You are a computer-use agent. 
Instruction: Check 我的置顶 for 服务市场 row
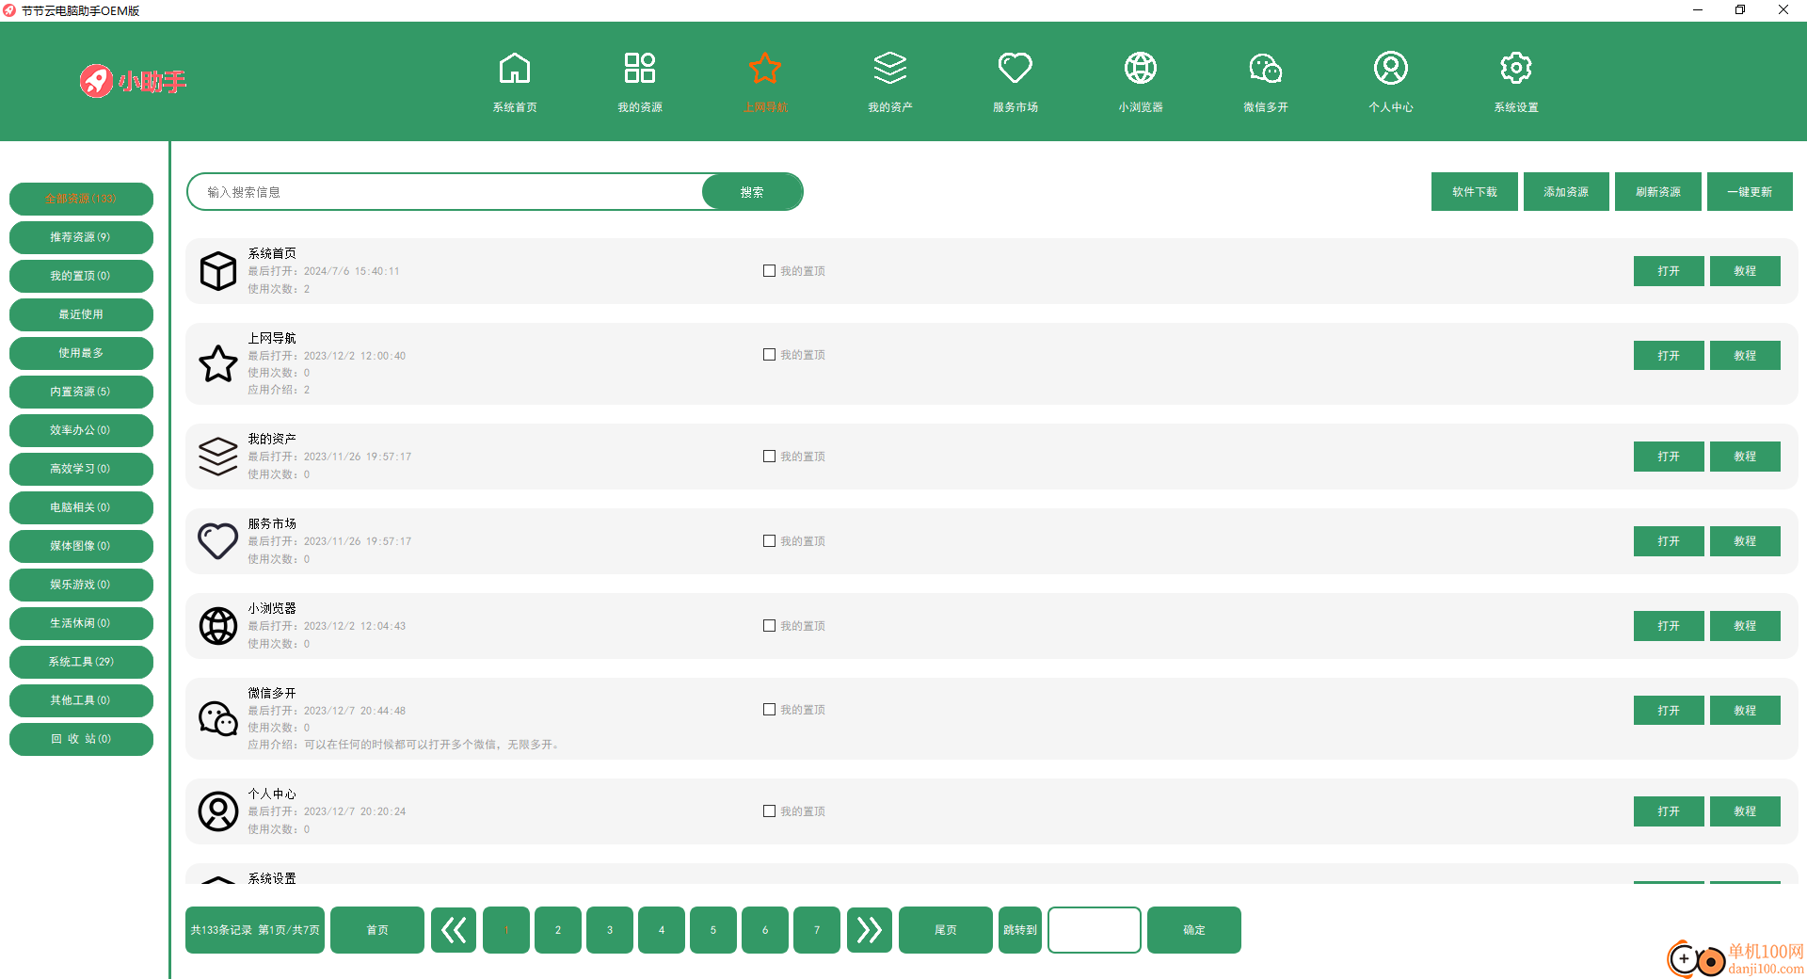point(769,541)
